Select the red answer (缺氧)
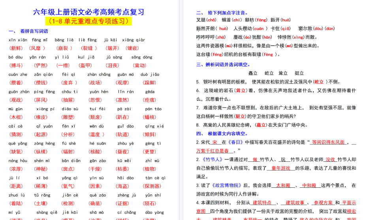 point(16,152)
